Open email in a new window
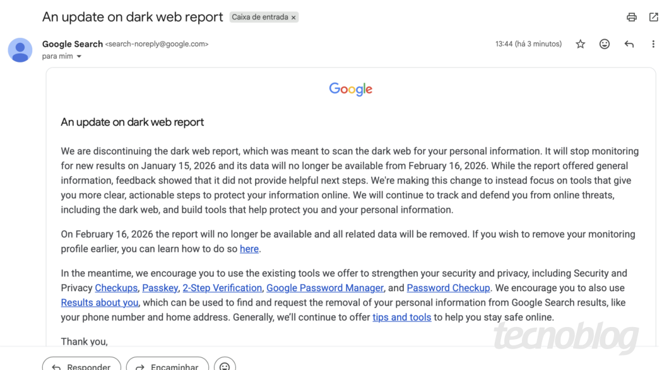669x370 pixels. click(x=653, y=17)
